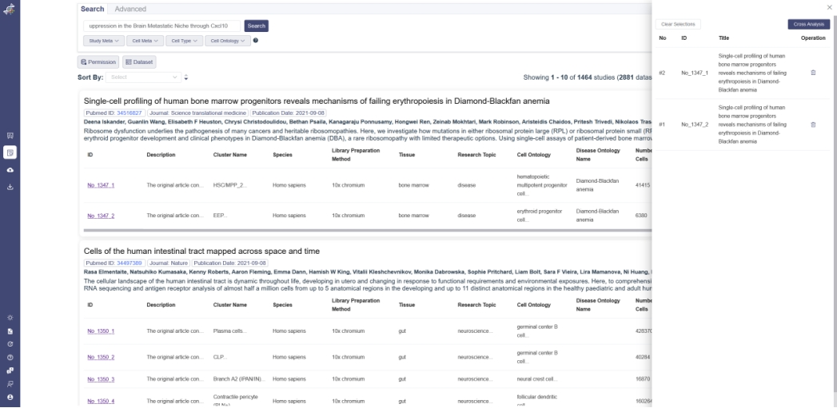Click the DNA logo in sidebar
837x408 pixels.
pyautogui.click(x=10, y=10)
